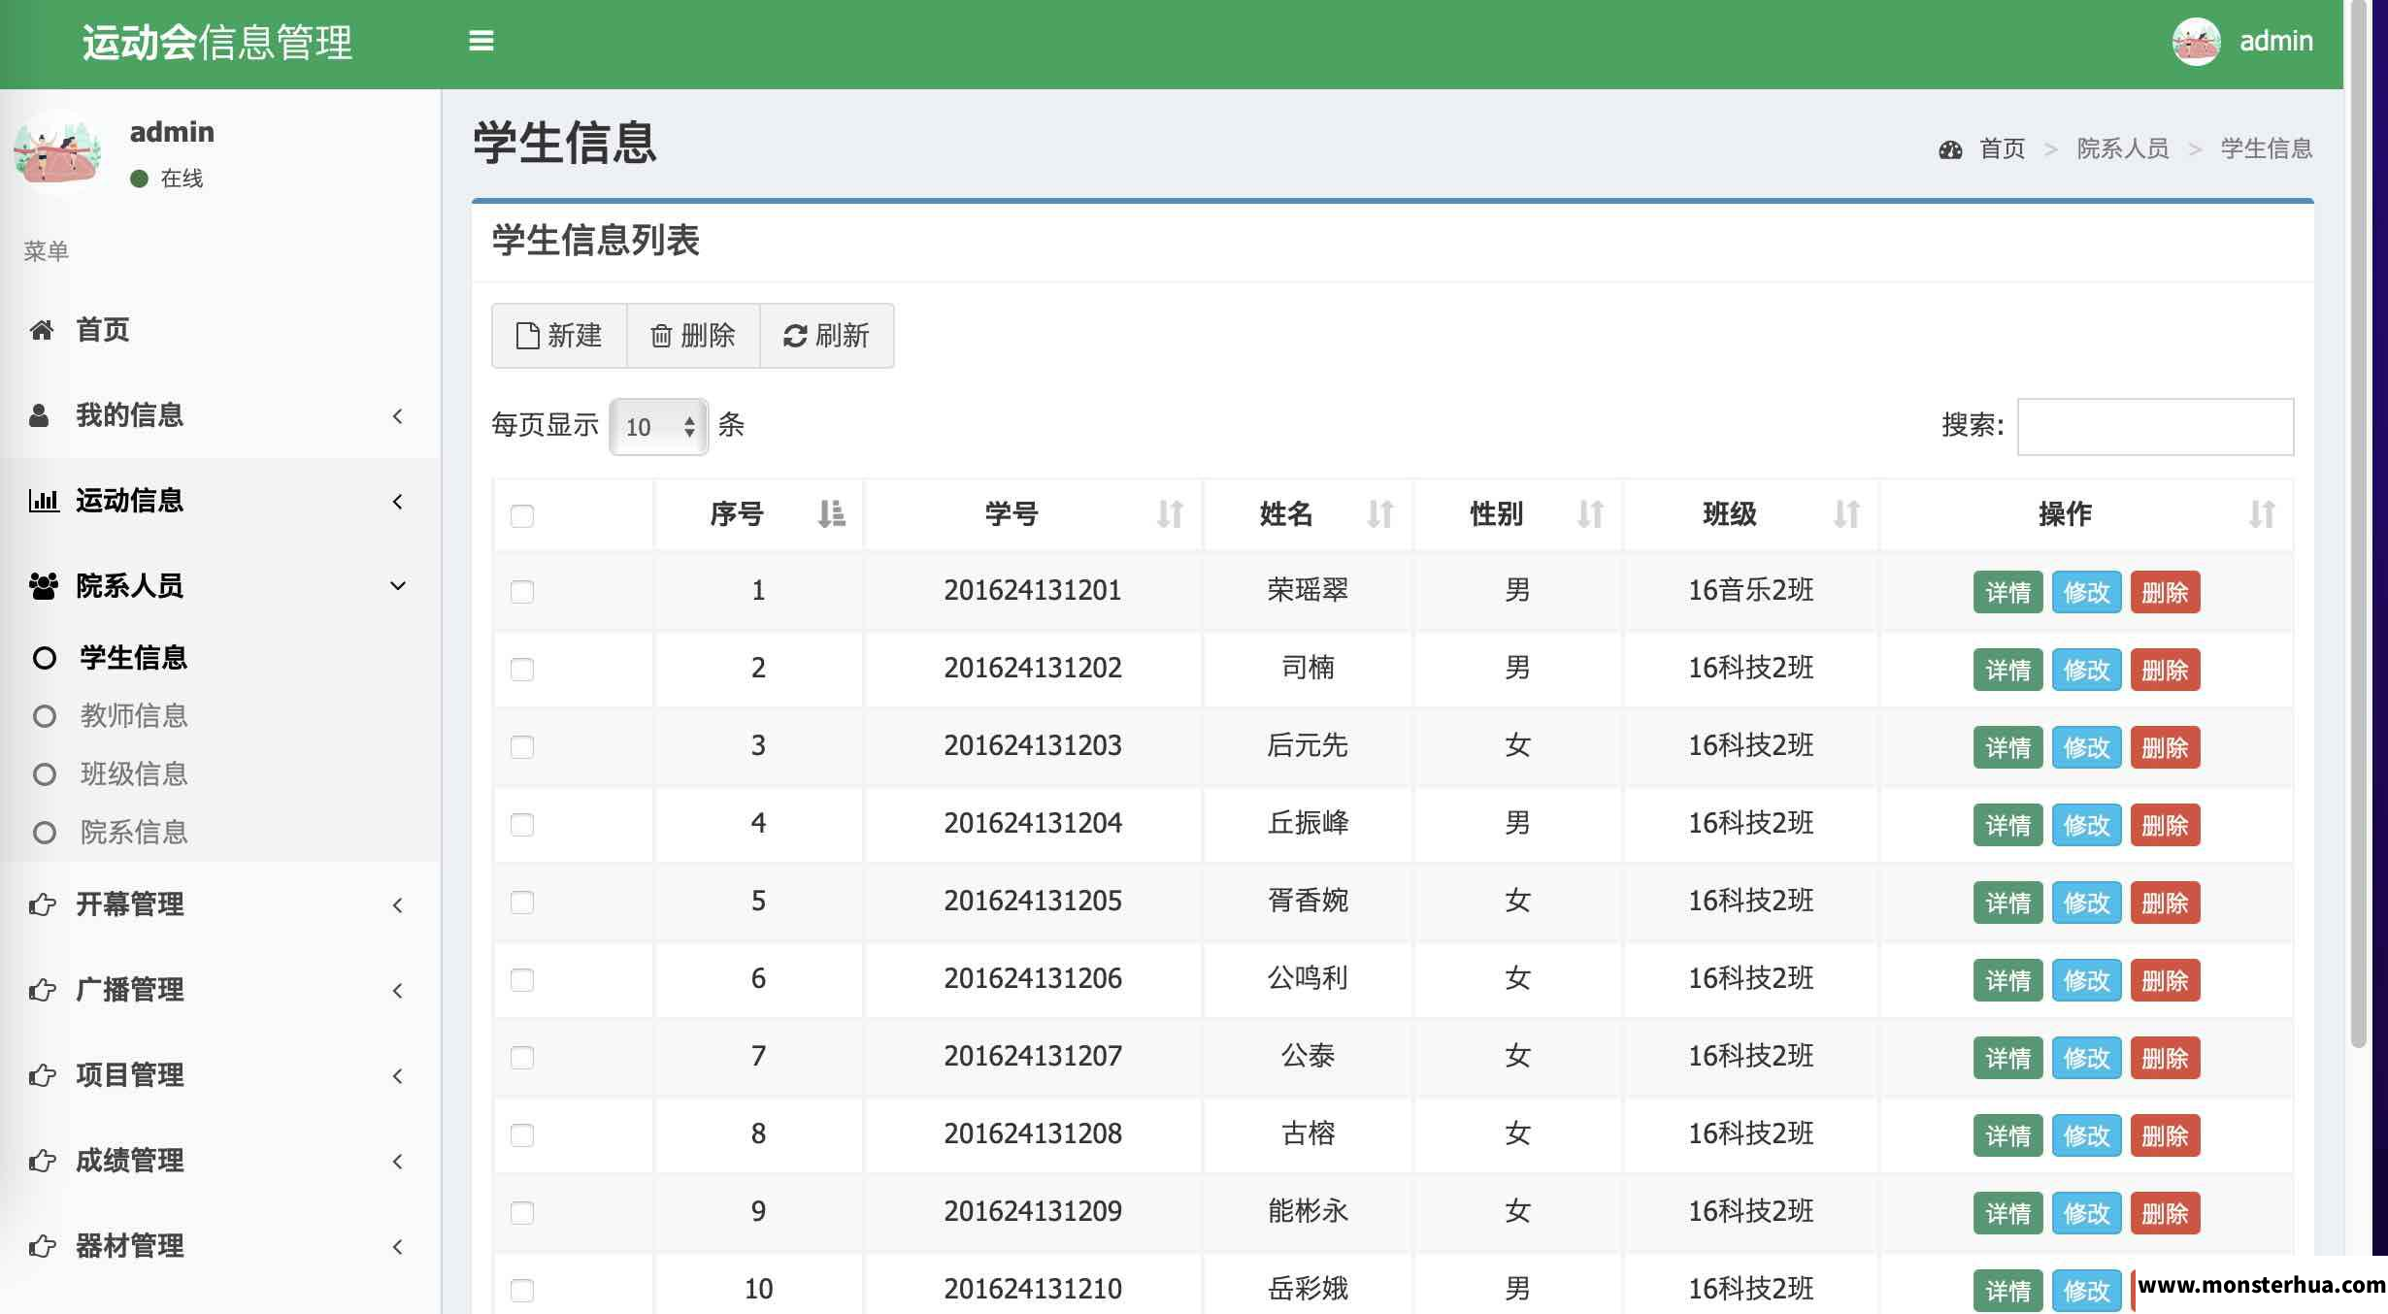Open the rows-per-page dropdown showing 10
The image size is (2388, 1314).
[658, 427]
